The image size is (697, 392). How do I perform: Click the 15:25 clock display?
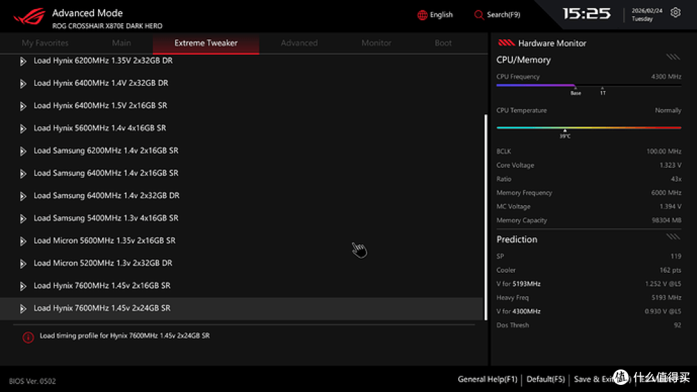587,14
